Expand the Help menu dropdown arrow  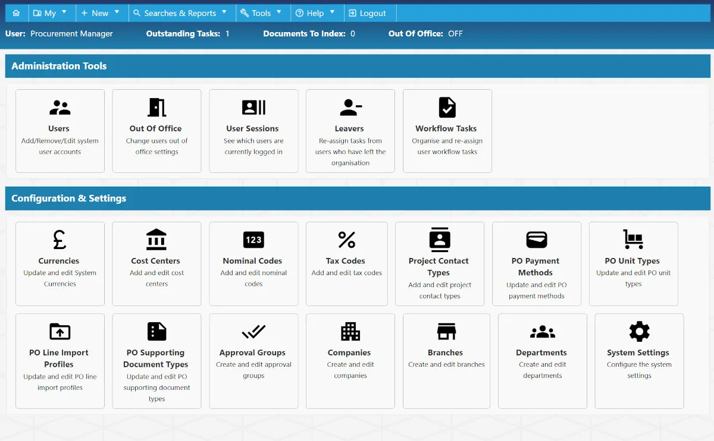[332, 11]
